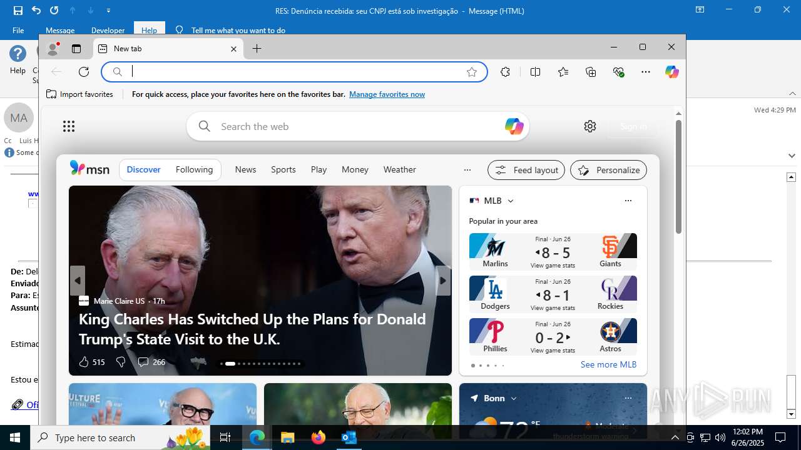801x450 pixels.
Task: Click the Search the web box
Action: pyautogui.click(x=358, y=126)
